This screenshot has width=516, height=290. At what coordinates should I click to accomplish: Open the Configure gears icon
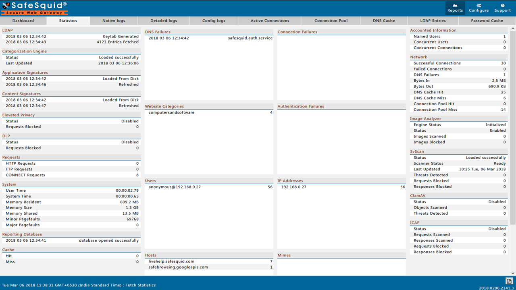point(479,8)
